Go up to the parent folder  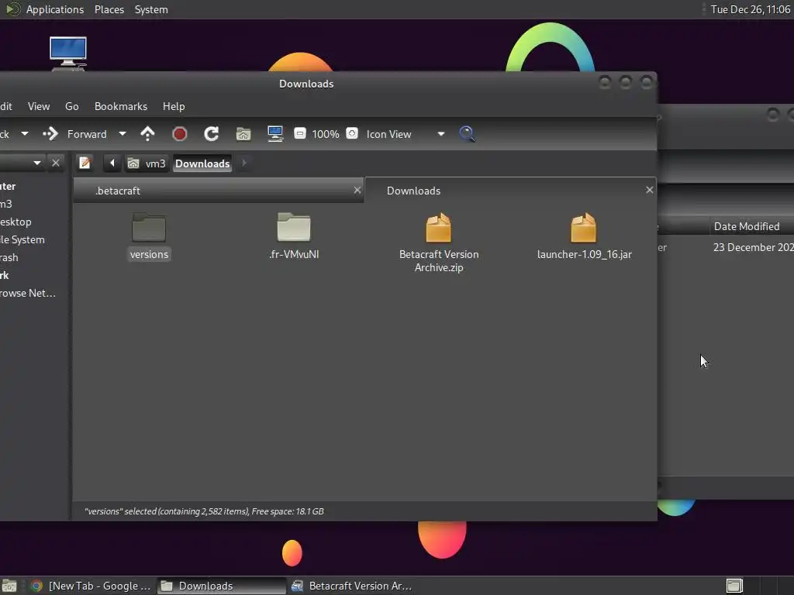tap(147, 134)
